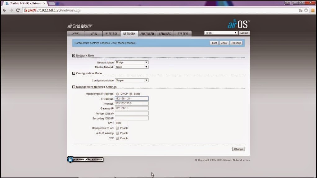Click the IP Address field
This screenshot has width=317, height=178.
point(132,98)
